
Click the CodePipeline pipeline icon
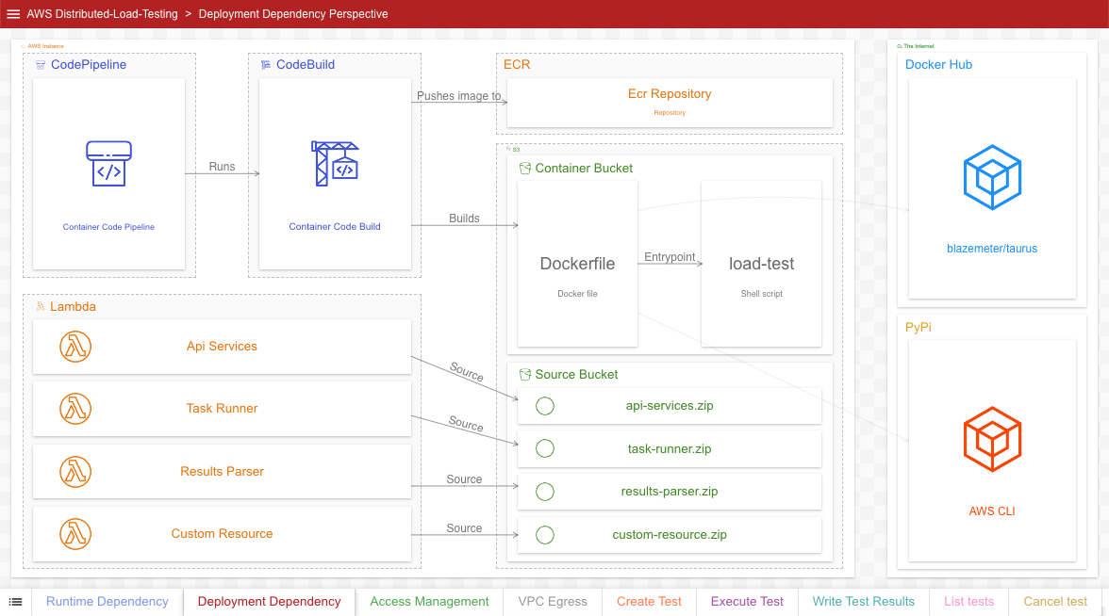point(109,164)
